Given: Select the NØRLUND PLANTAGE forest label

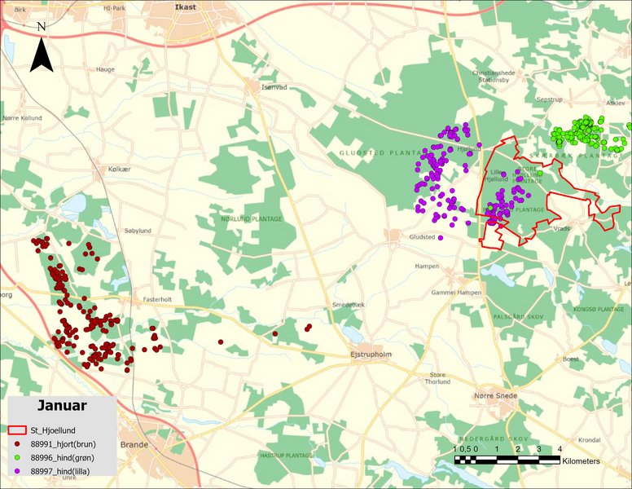Looking at the screenshot, I should coord(252,219).
